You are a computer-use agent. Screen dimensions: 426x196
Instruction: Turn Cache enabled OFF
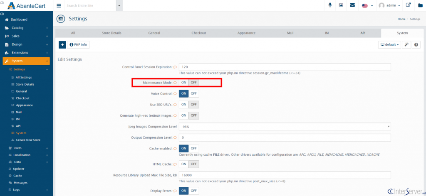[x=193, y=148]
